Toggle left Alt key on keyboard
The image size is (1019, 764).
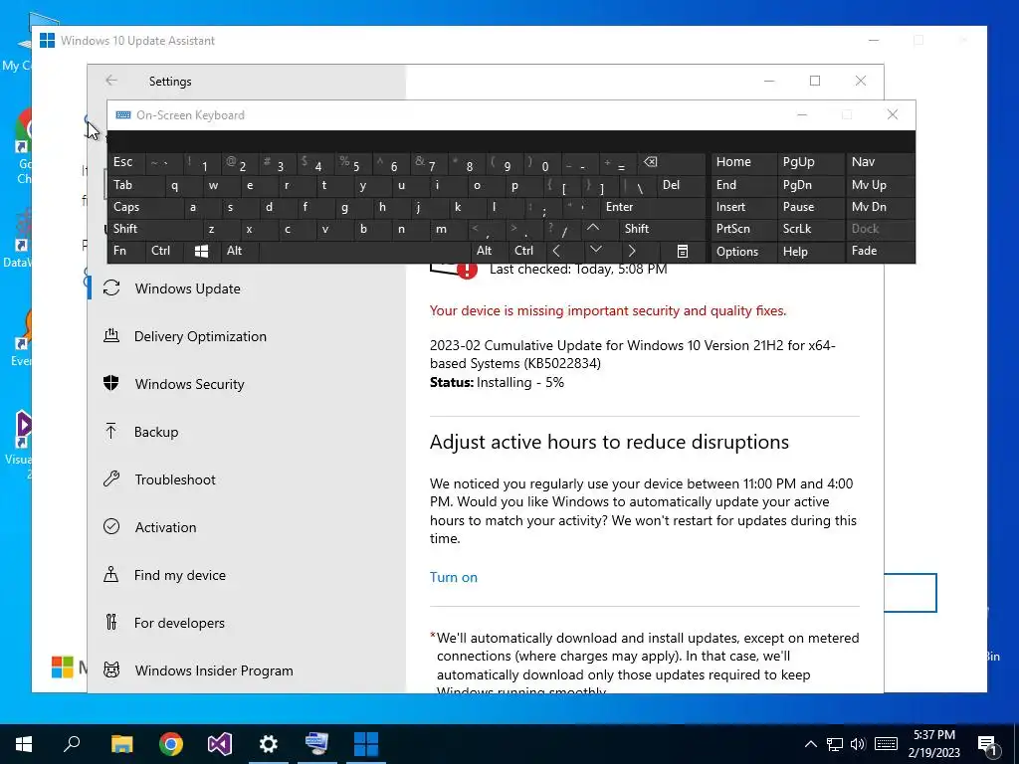240,251
